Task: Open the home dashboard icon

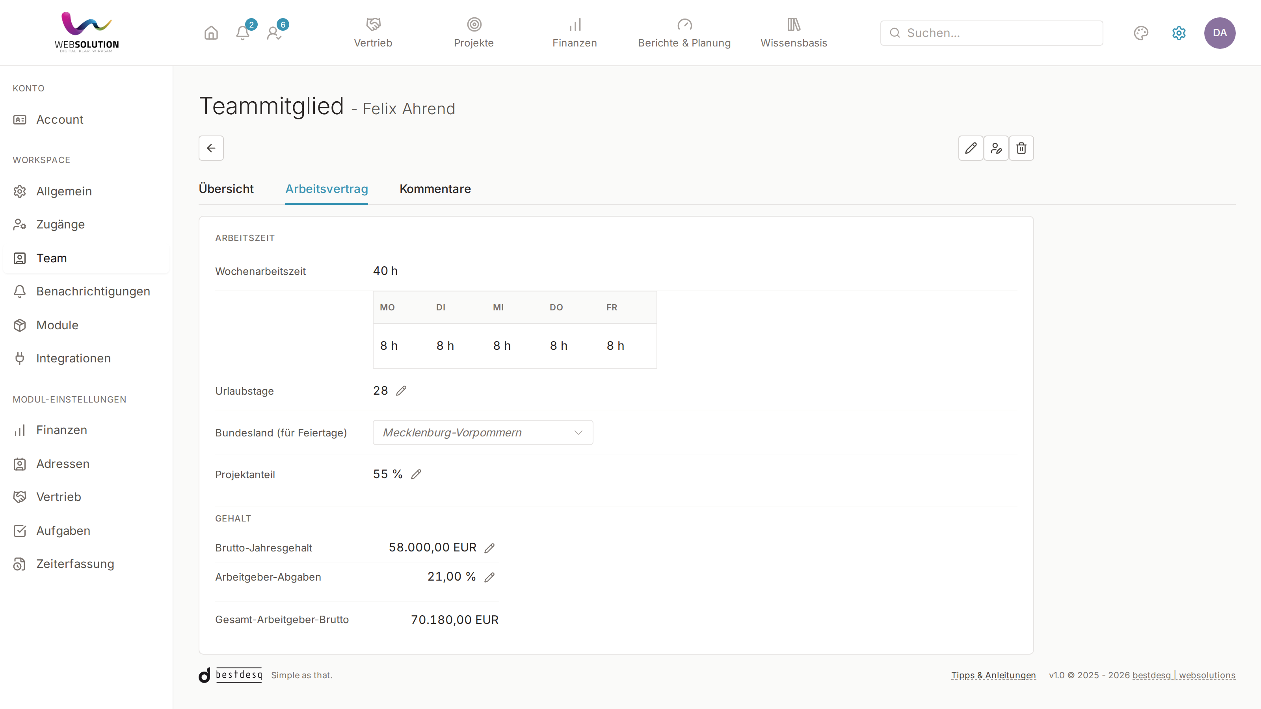Action: 211,33
